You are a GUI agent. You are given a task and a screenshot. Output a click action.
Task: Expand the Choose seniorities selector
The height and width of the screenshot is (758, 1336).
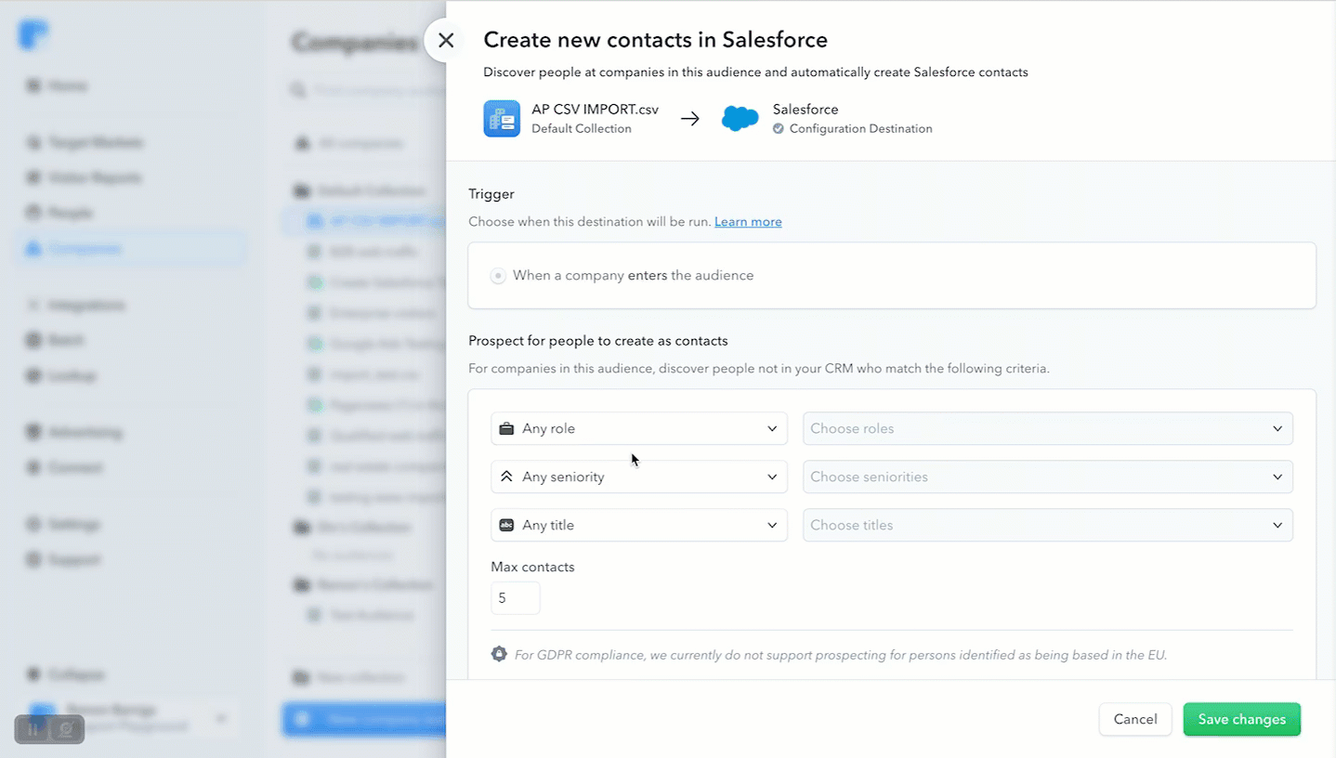(1048, 477)
